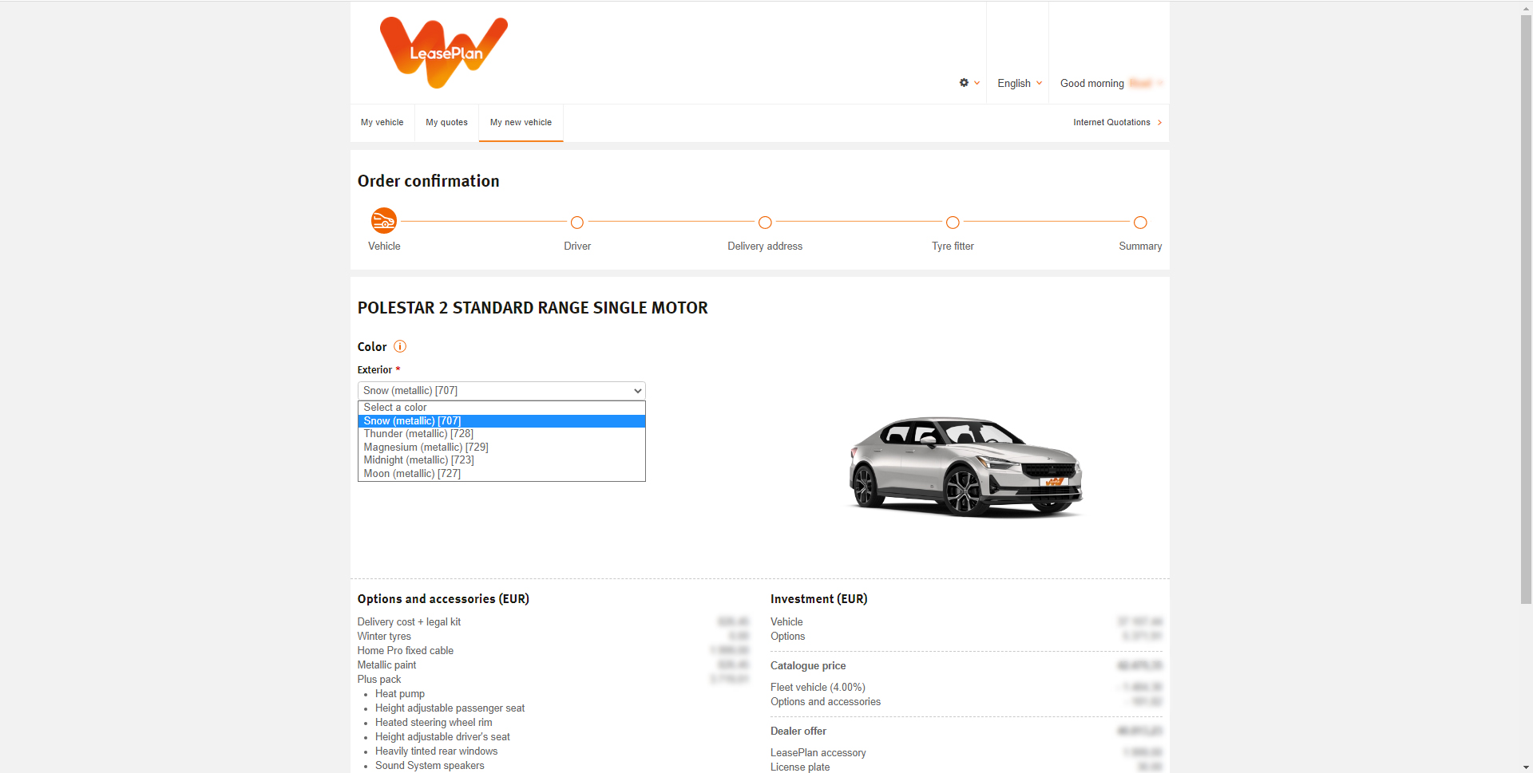Image resolution: width=1533 pixels, height=773 pixels.
Task: Choose 'Select a color' placeholder option
Action: point(501,408)
